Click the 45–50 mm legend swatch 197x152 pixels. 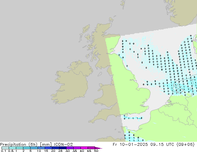(x=91, y=148)
